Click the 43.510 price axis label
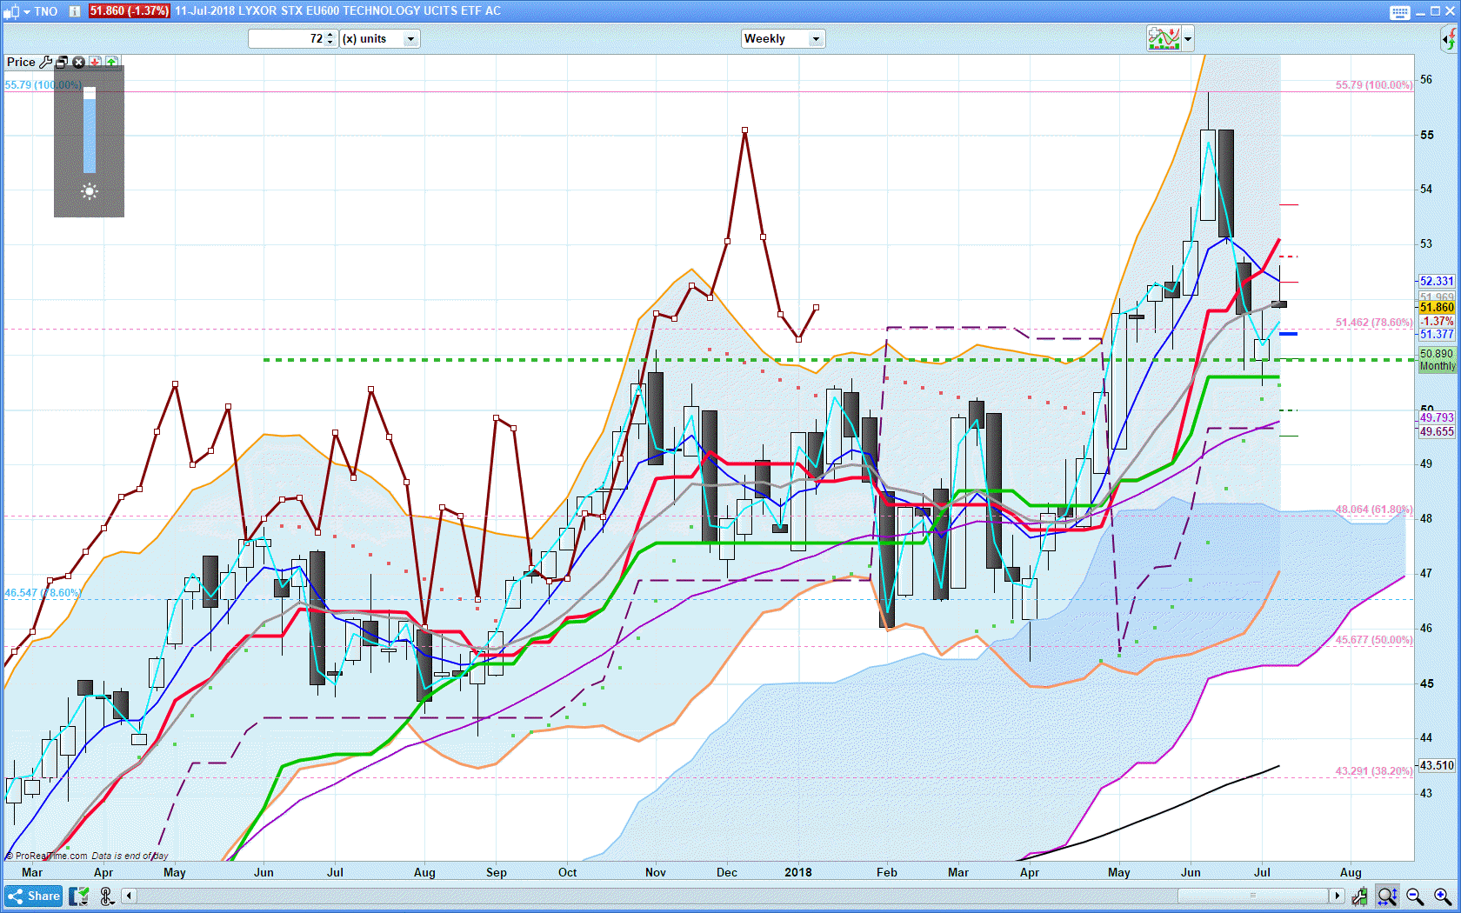Screen dimensions: 1461x913 tap(1437, 765)
